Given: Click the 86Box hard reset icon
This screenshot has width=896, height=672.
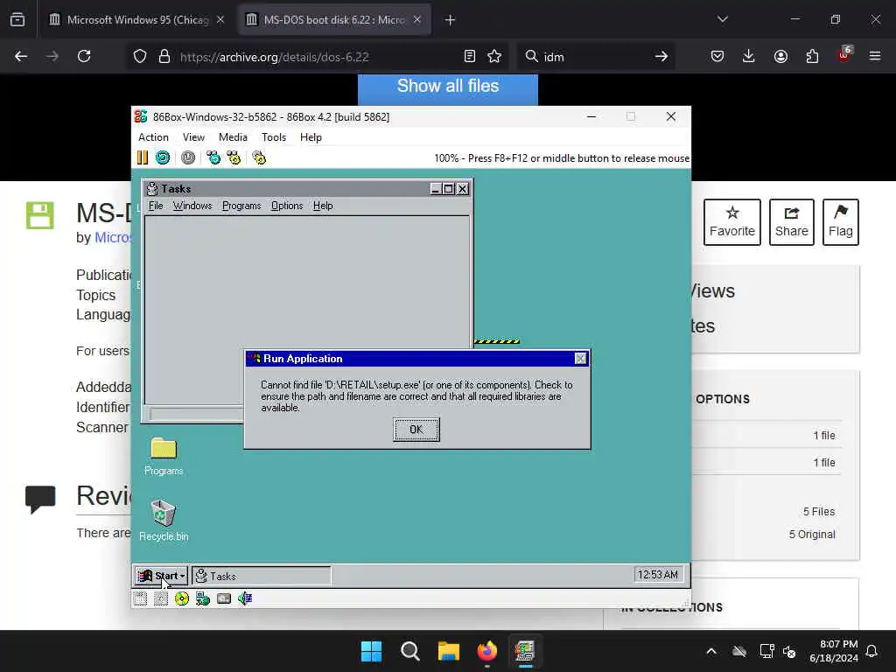Looking at the screenshot, I should pos(163,157).
